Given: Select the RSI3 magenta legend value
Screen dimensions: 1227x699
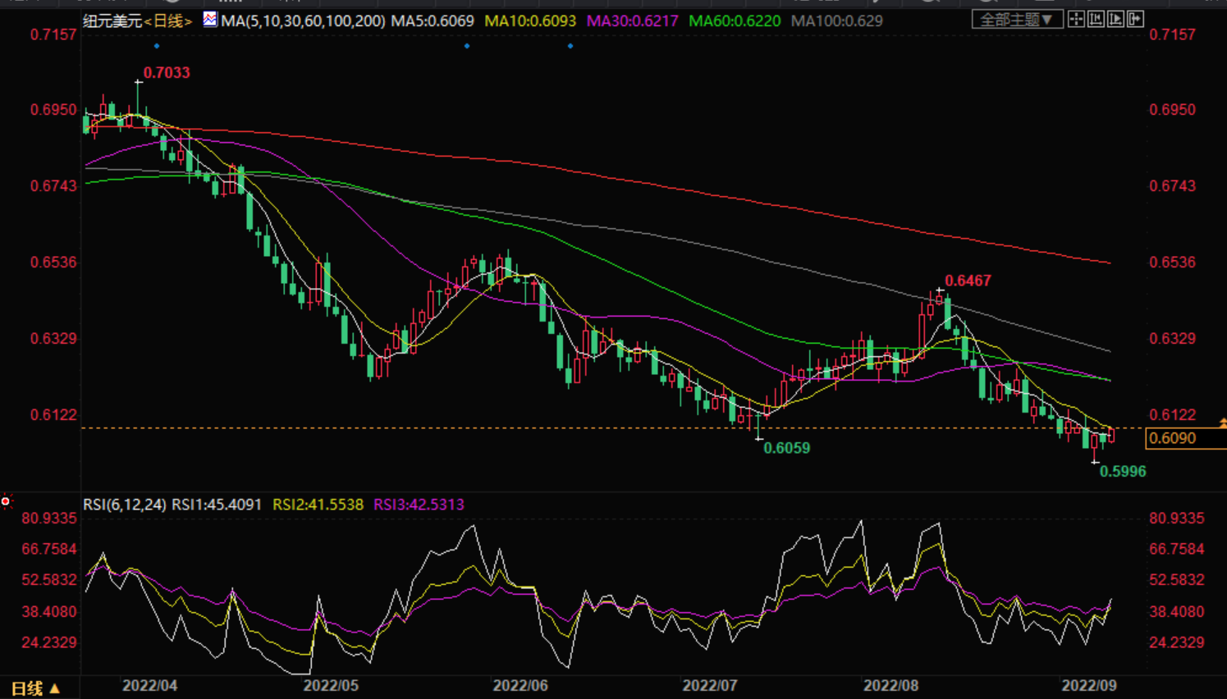Looking at the screenshot, I should pos(419,505).
